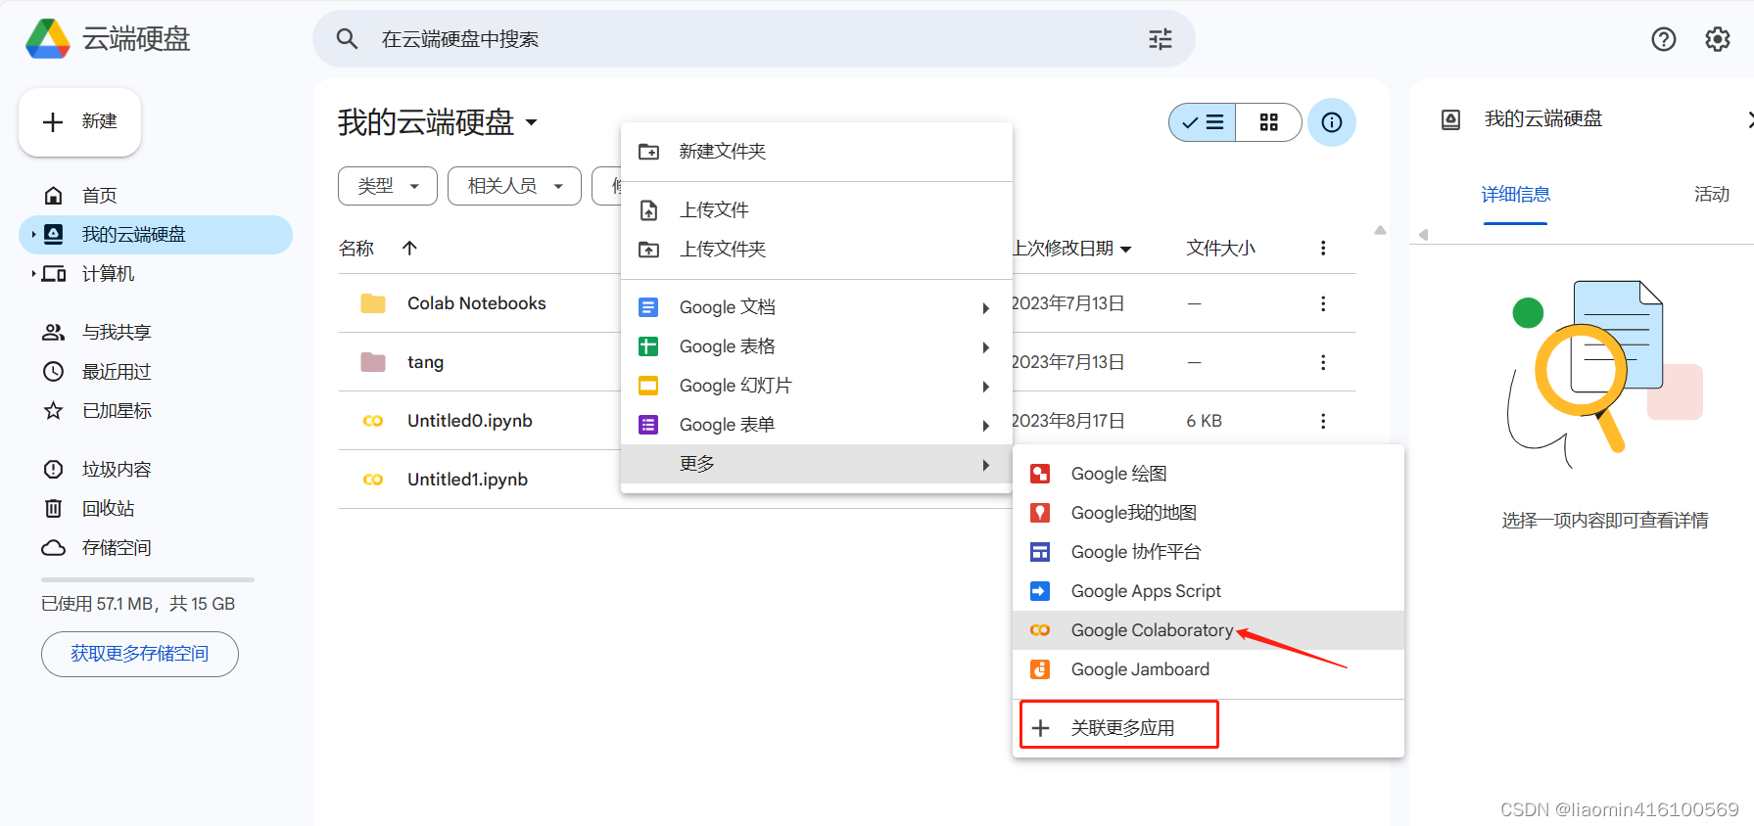1754x826 pixels.
Task: Open the settings gear icon
Action: (x=1718, y=39)
